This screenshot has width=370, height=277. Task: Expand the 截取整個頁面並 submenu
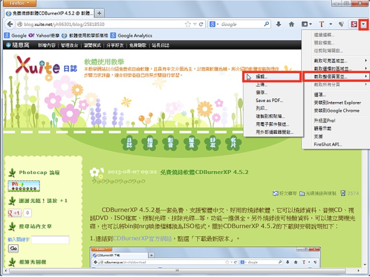click(x=336, y=76)
